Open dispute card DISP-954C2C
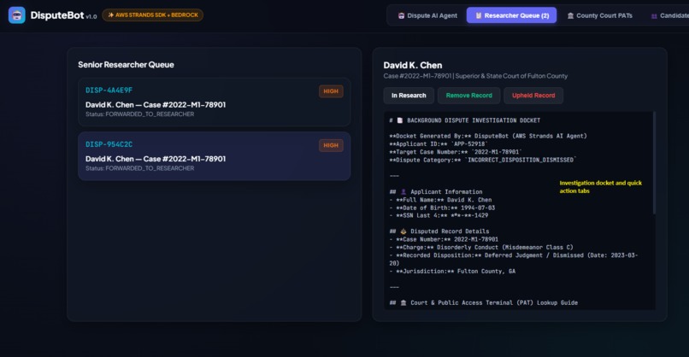The width and height of the screenshot is (689, 357). pyautogui.click(x=215, y=156)
